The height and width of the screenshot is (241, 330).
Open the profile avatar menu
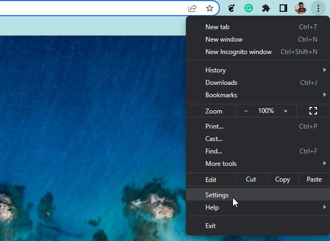pyautogui.click(x=301, y=9)
